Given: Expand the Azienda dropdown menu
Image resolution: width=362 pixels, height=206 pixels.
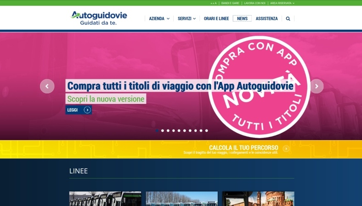Looking at the screenshot, I should pyautogui.click(x=159, y=19).
